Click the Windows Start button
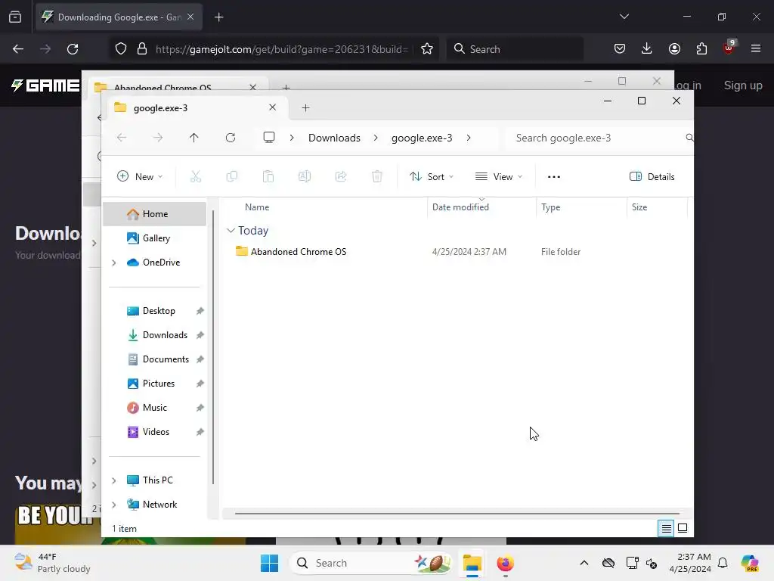 [x=270, y=563]
